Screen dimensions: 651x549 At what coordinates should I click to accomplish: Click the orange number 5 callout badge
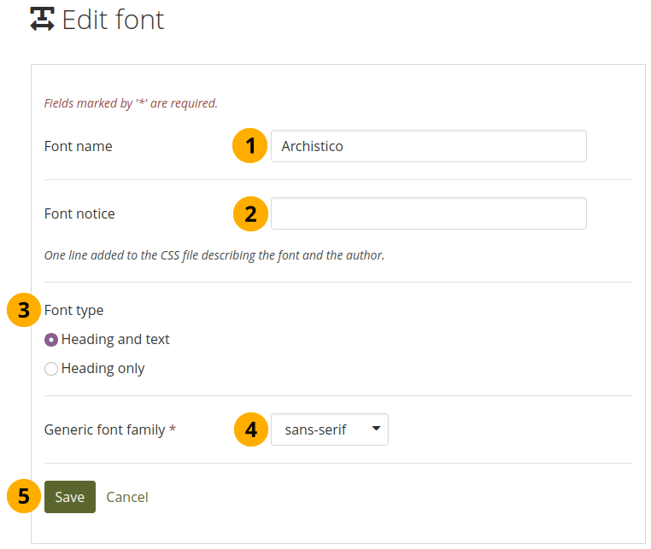click(23, 497)
